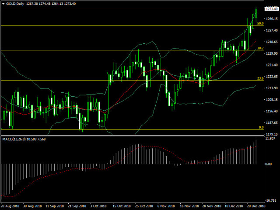Screen dimensions: 280x210
Task: Click price scale value 1179.15
Action: point(272,134)
